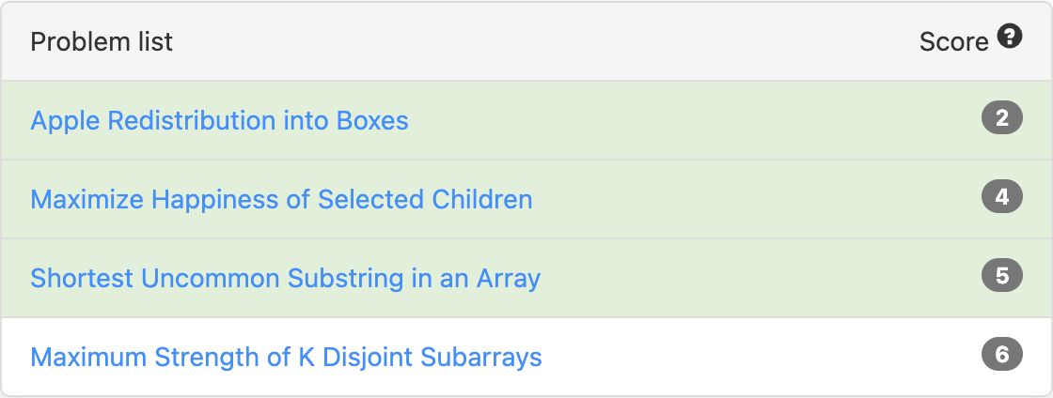Open the only unsolved white-row problem link

point(286,357)
